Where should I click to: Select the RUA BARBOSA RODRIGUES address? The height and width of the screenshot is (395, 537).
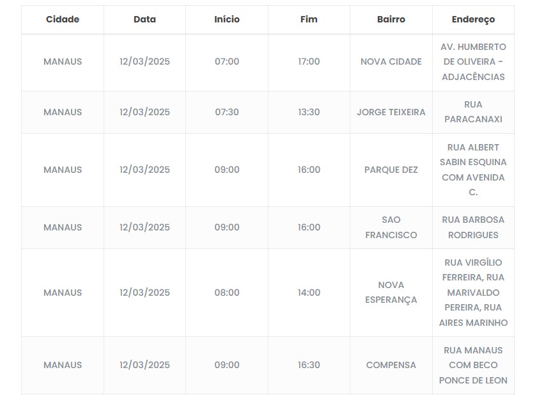(x=473, y=227)
